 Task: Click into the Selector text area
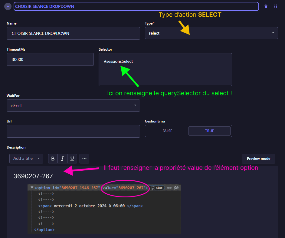point(165,70)
